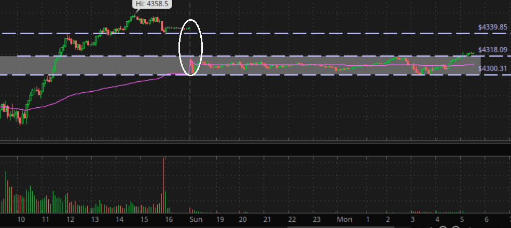Click hour 3 on the time axis
This screenshot has width=511, height=228.
[413, 219]
